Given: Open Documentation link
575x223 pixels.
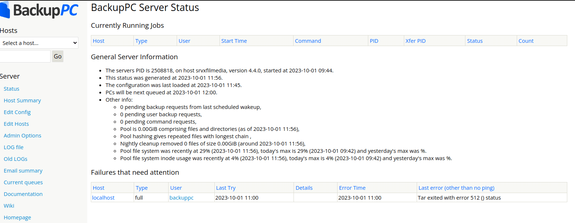Looking at the screenshot, I should click(23, 194).
